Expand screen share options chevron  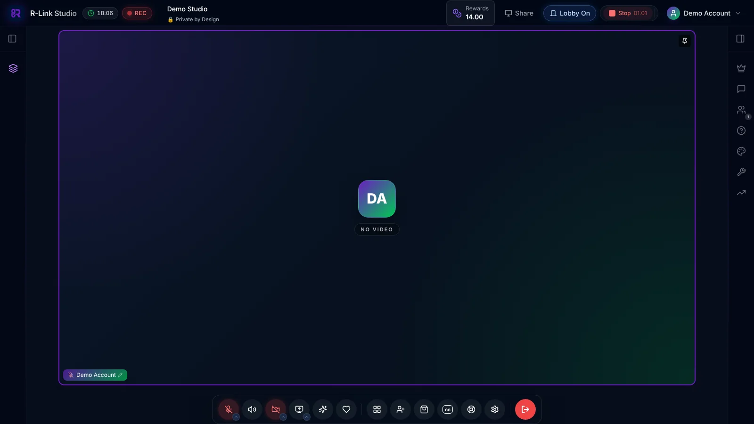[307, 417]
